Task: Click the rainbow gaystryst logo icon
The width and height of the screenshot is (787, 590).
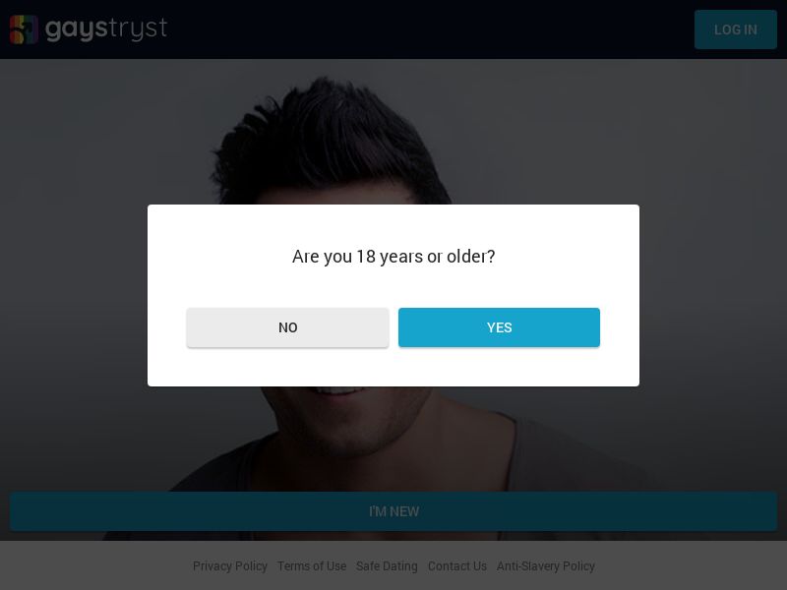Action: tap(24, 29)
